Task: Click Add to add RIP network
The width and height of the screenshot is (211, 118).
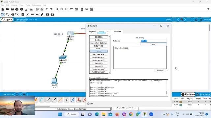Action: (154, 44)
